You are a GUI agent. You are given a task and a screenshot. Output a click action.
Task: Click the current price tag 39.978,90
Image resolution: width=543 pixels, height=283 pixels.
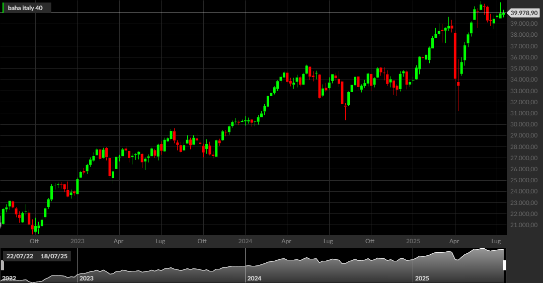click(x=524, y=13)
